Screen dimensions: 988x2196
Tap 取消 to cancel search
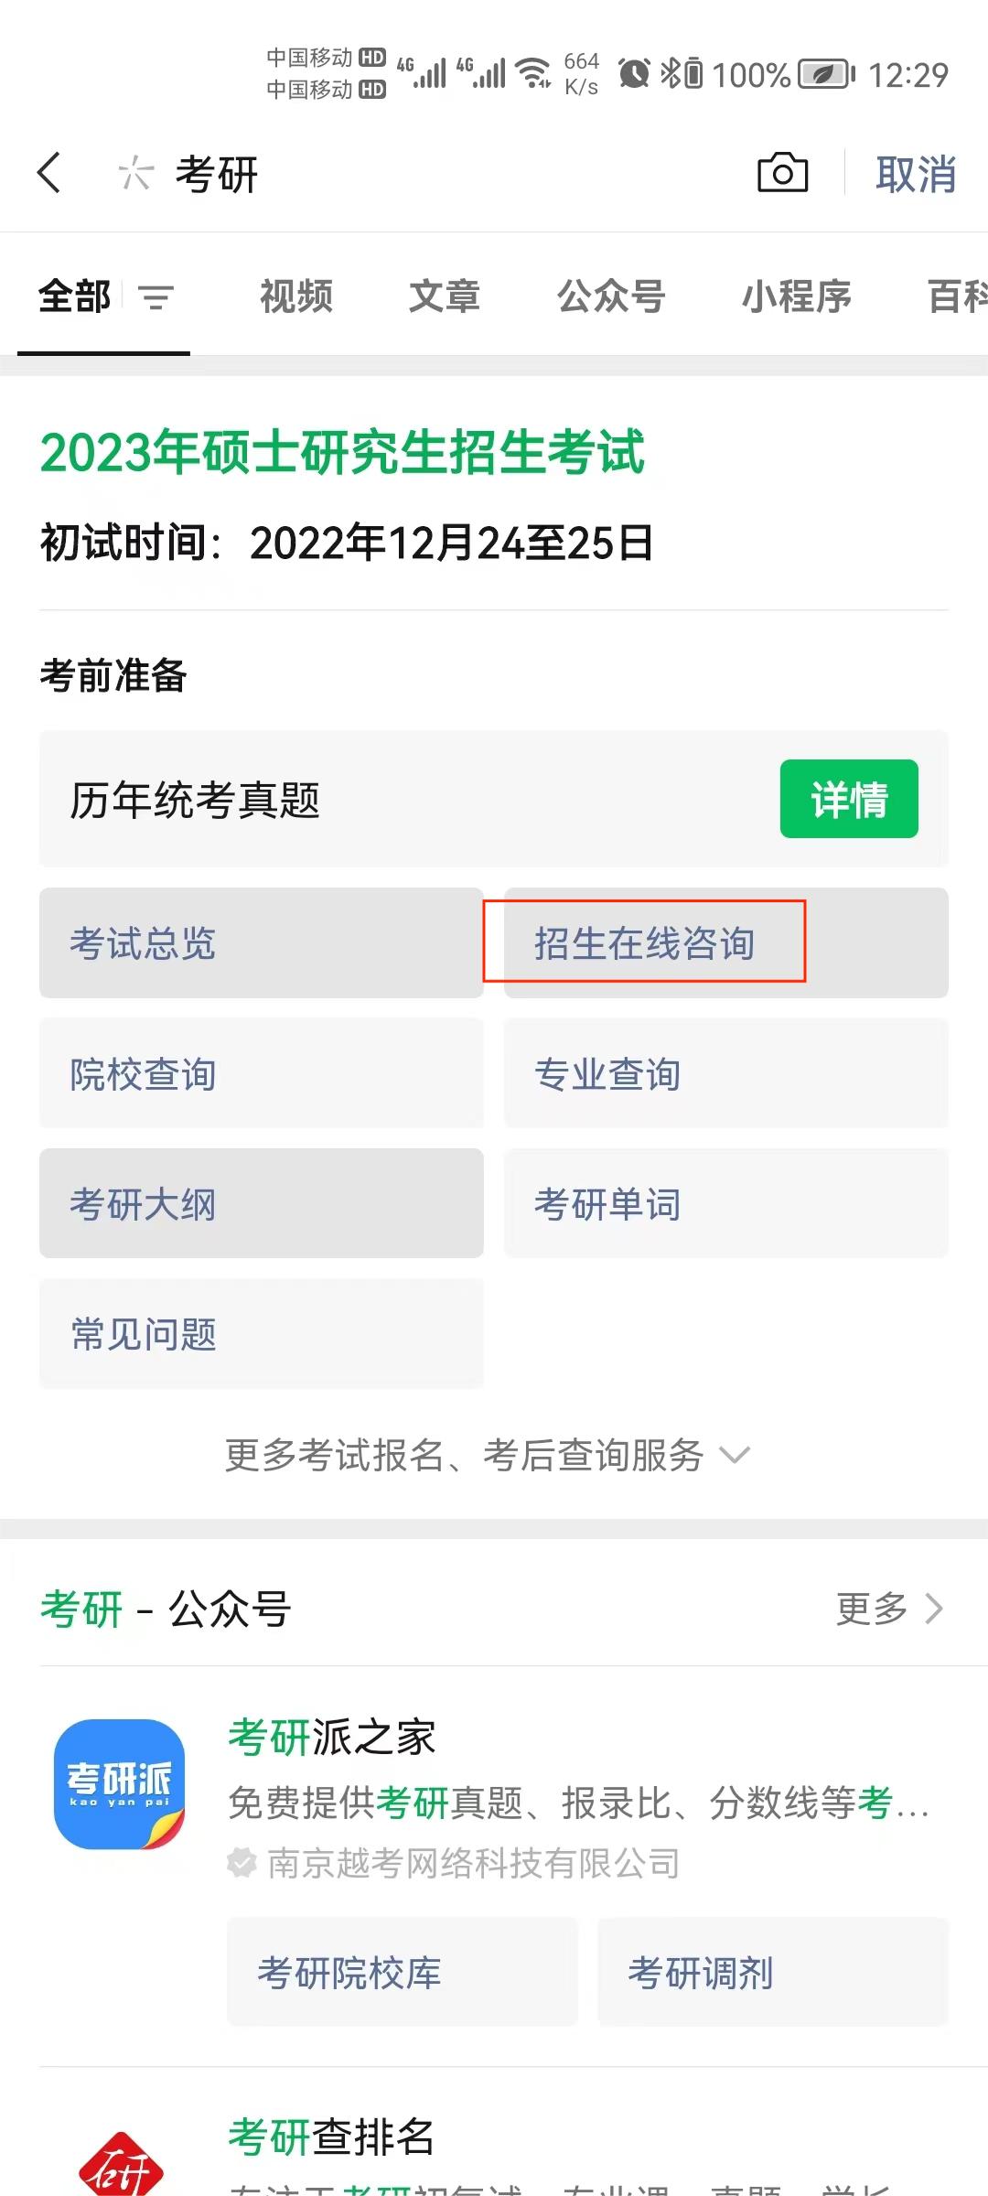tap(916, 174)
